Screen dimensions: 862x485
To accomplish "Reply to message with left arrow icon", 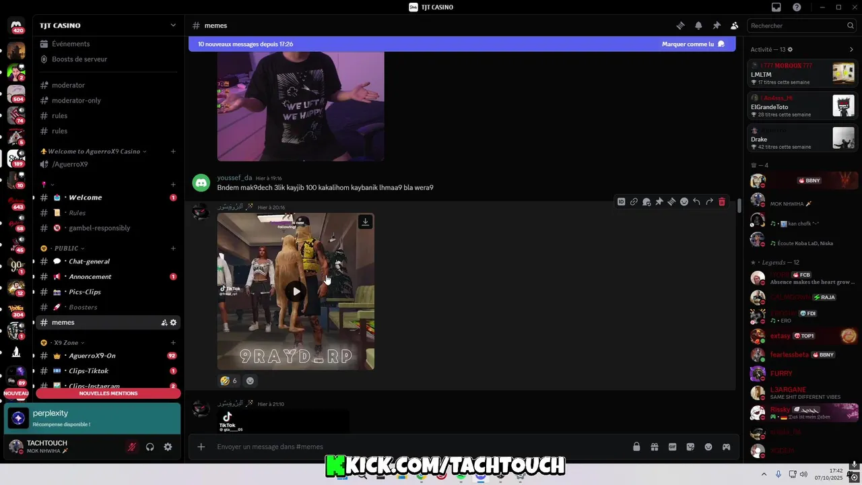I will pos(696,201).
